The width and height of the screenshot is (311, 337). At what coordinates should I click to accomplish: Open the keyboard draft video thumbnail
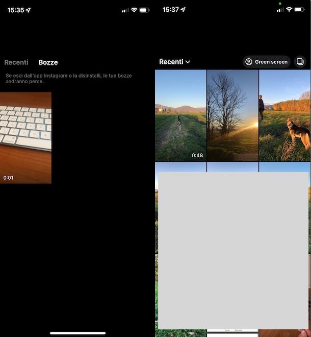(25, 137)
